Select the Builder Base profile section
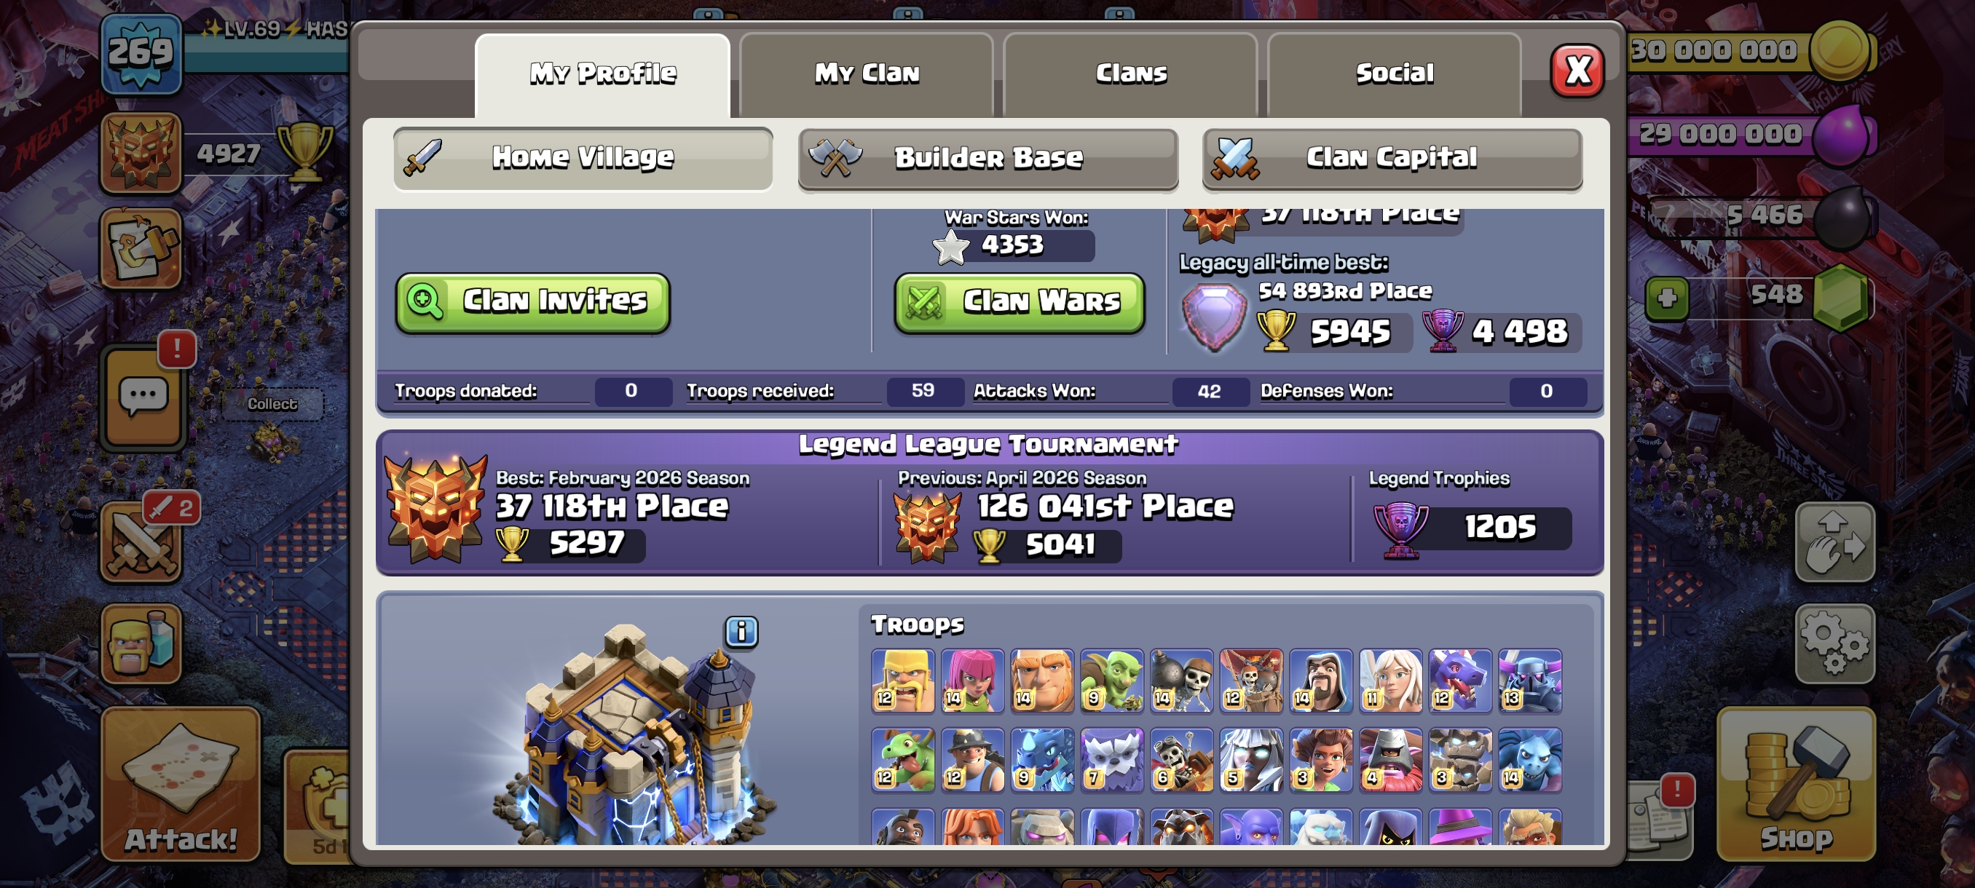 tap(987, 159)
